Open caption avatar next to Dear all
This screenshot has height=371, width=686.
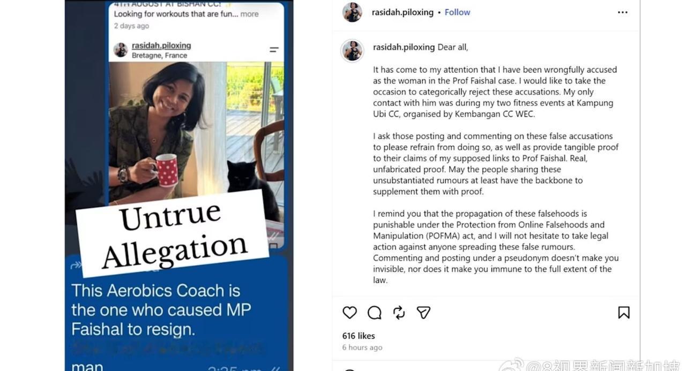(353, 51)
